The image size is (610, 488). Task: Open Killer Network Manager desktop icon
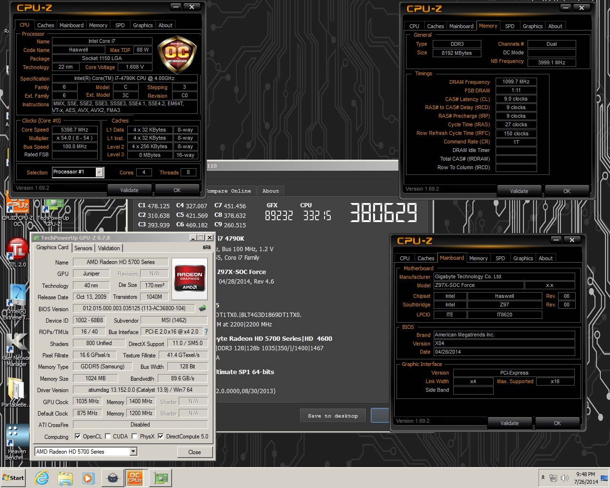(x=16, y=349)
